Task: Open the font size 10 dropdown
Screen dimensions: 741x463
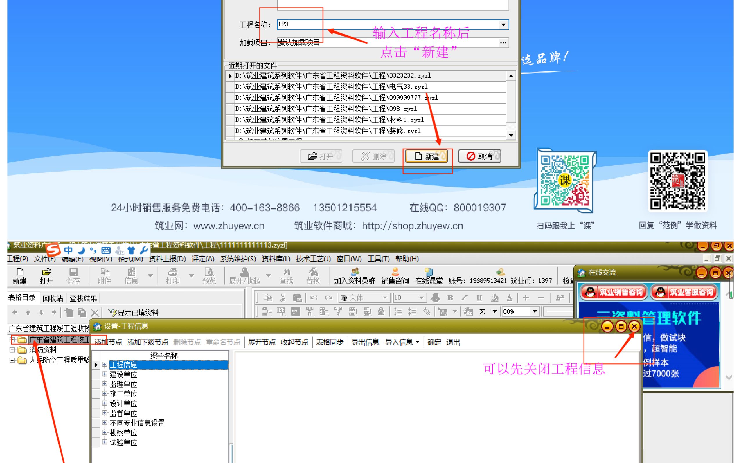Action: pos(421,297)
